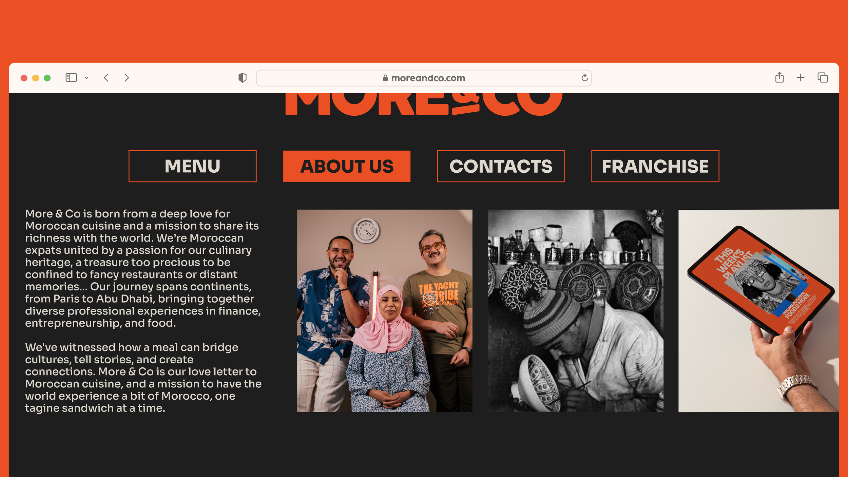Go to the CONTACTS page
The image size is (848, 477).
(501, 166)
